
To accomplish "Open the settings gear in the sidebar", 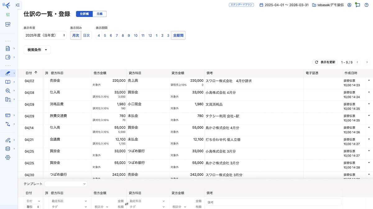I will tap(8, 157).
